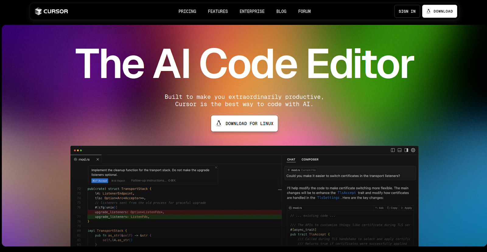Image resolution: width=487 pixels, height=252 pixels.
Task: Click the mod.rs file label in chat code block
Action: tap(295, 208)
